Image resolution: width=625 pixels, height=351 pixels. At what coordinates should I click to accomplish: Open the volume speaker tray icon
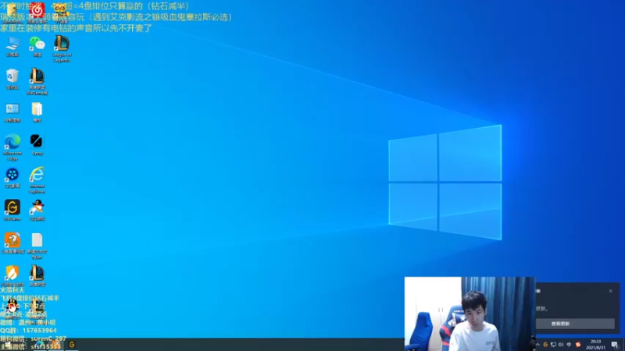click(561, 345)
